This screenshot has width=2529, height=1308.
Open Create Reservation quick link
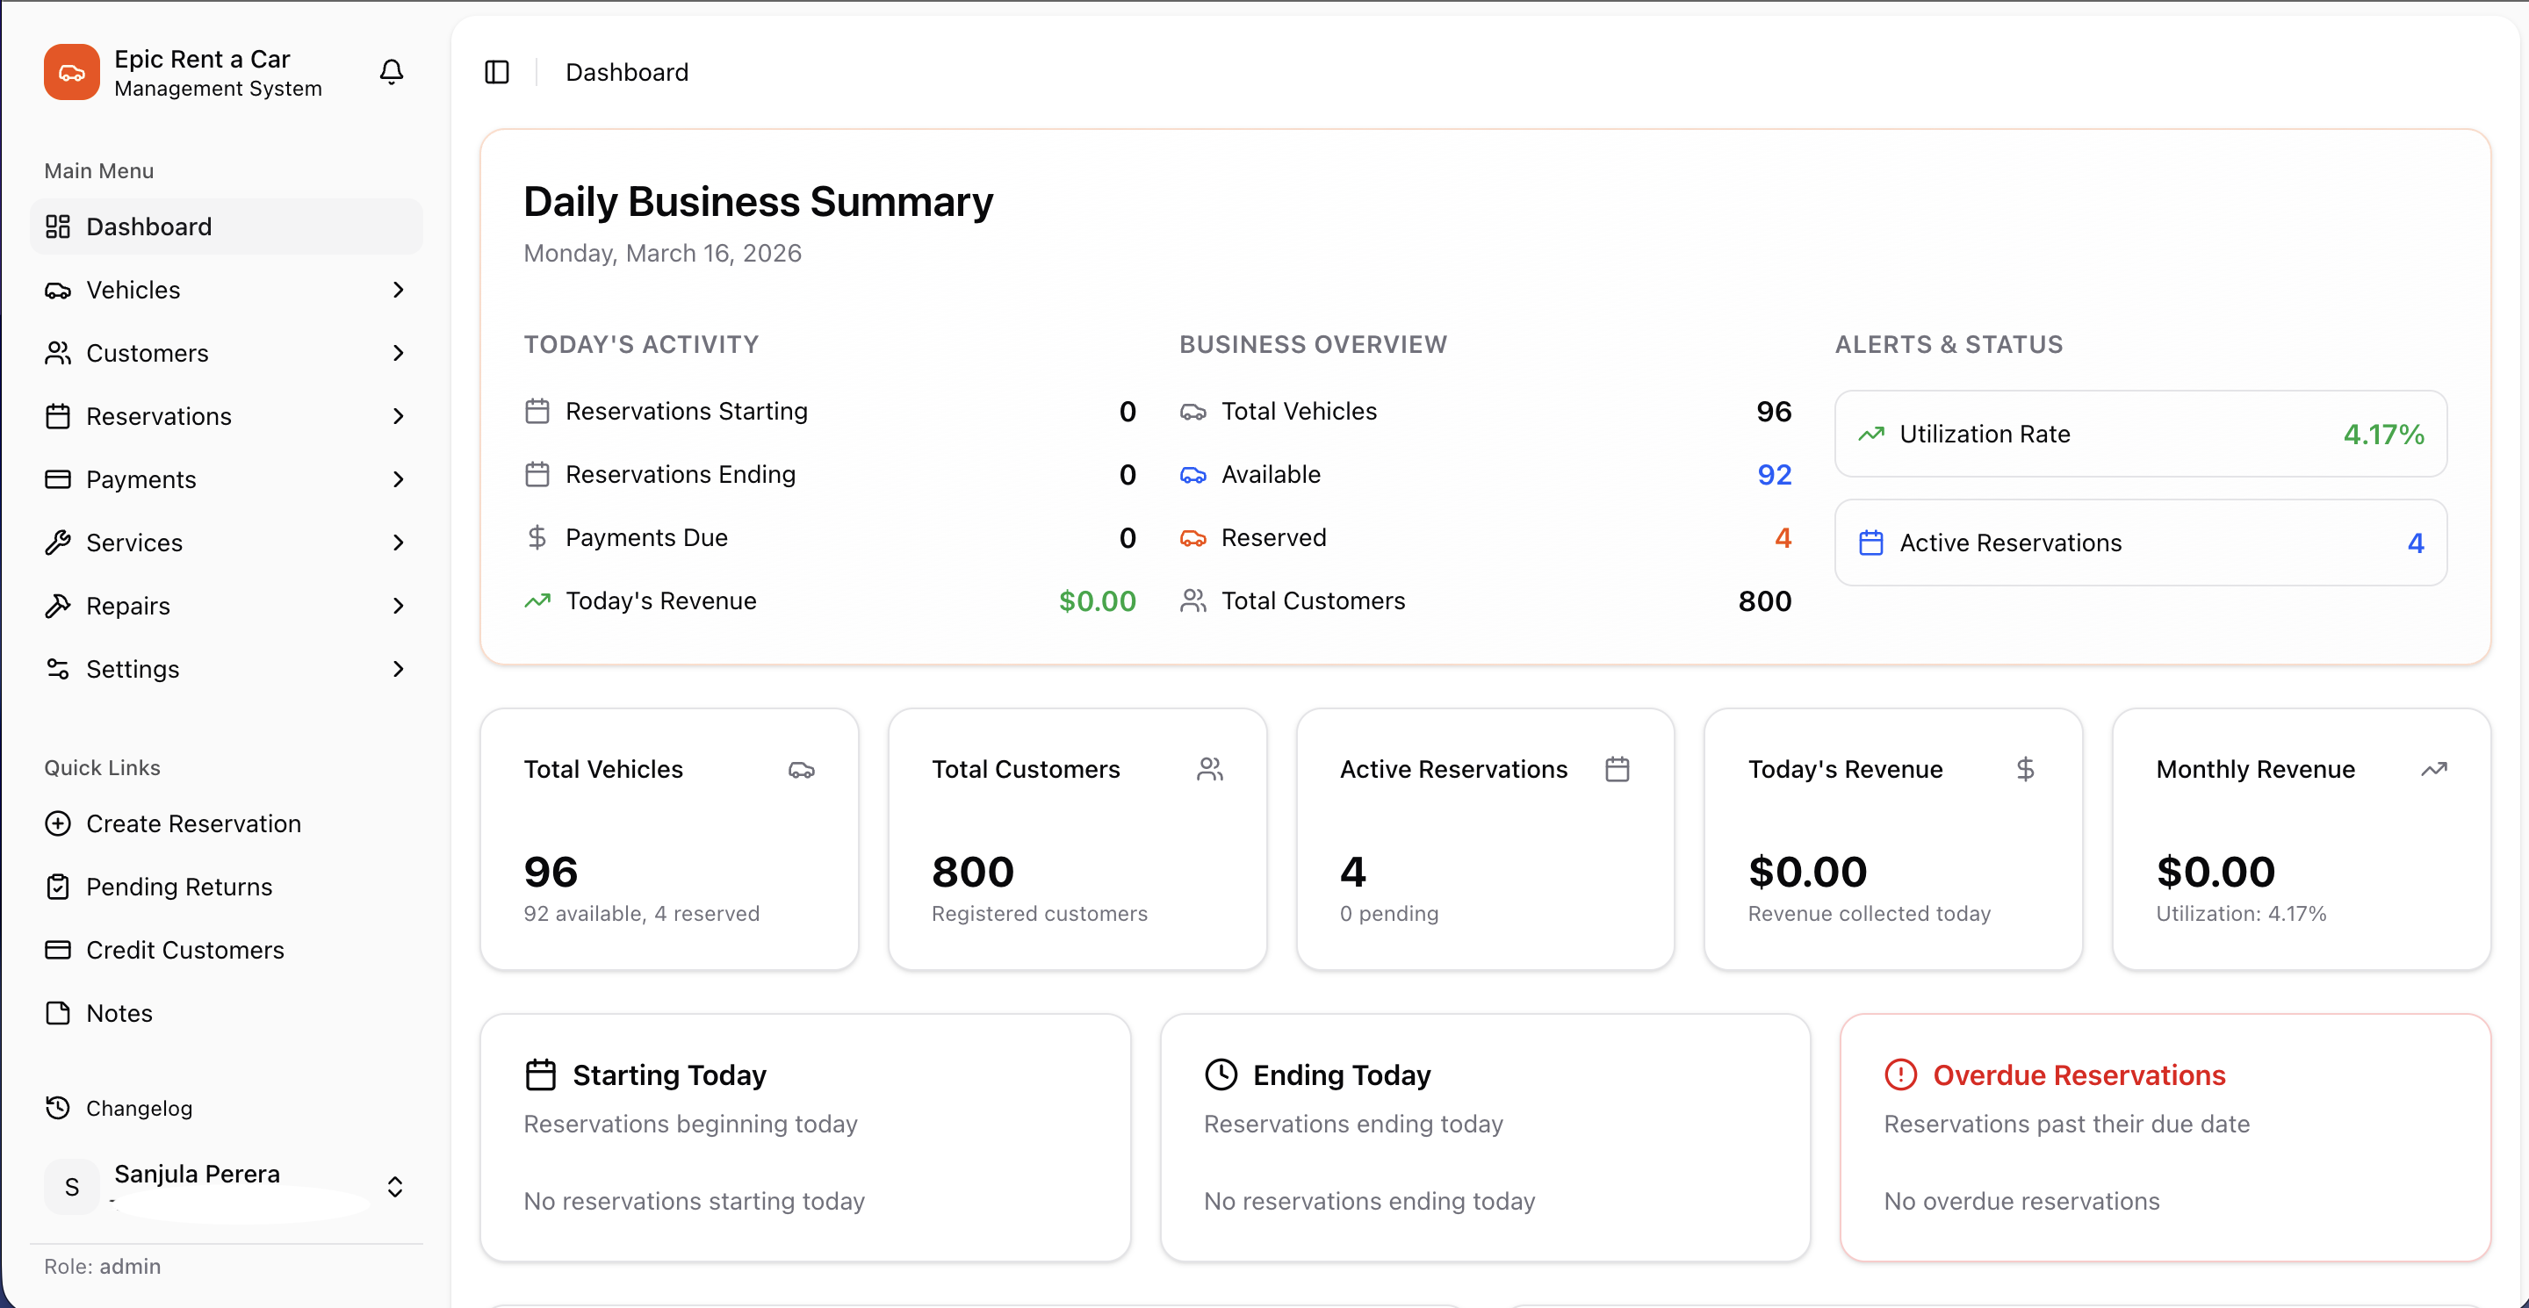pos(192,823)
